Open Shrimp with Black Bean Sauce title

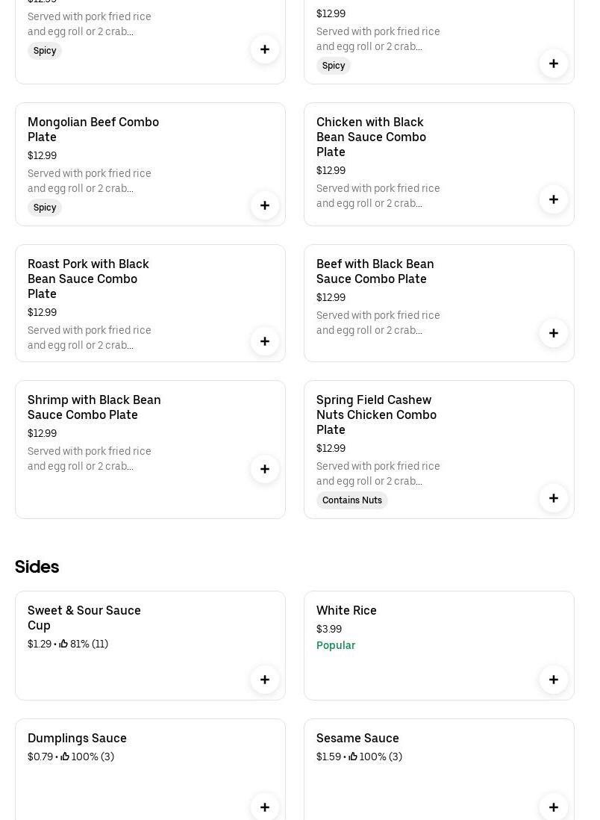[94, 407]
